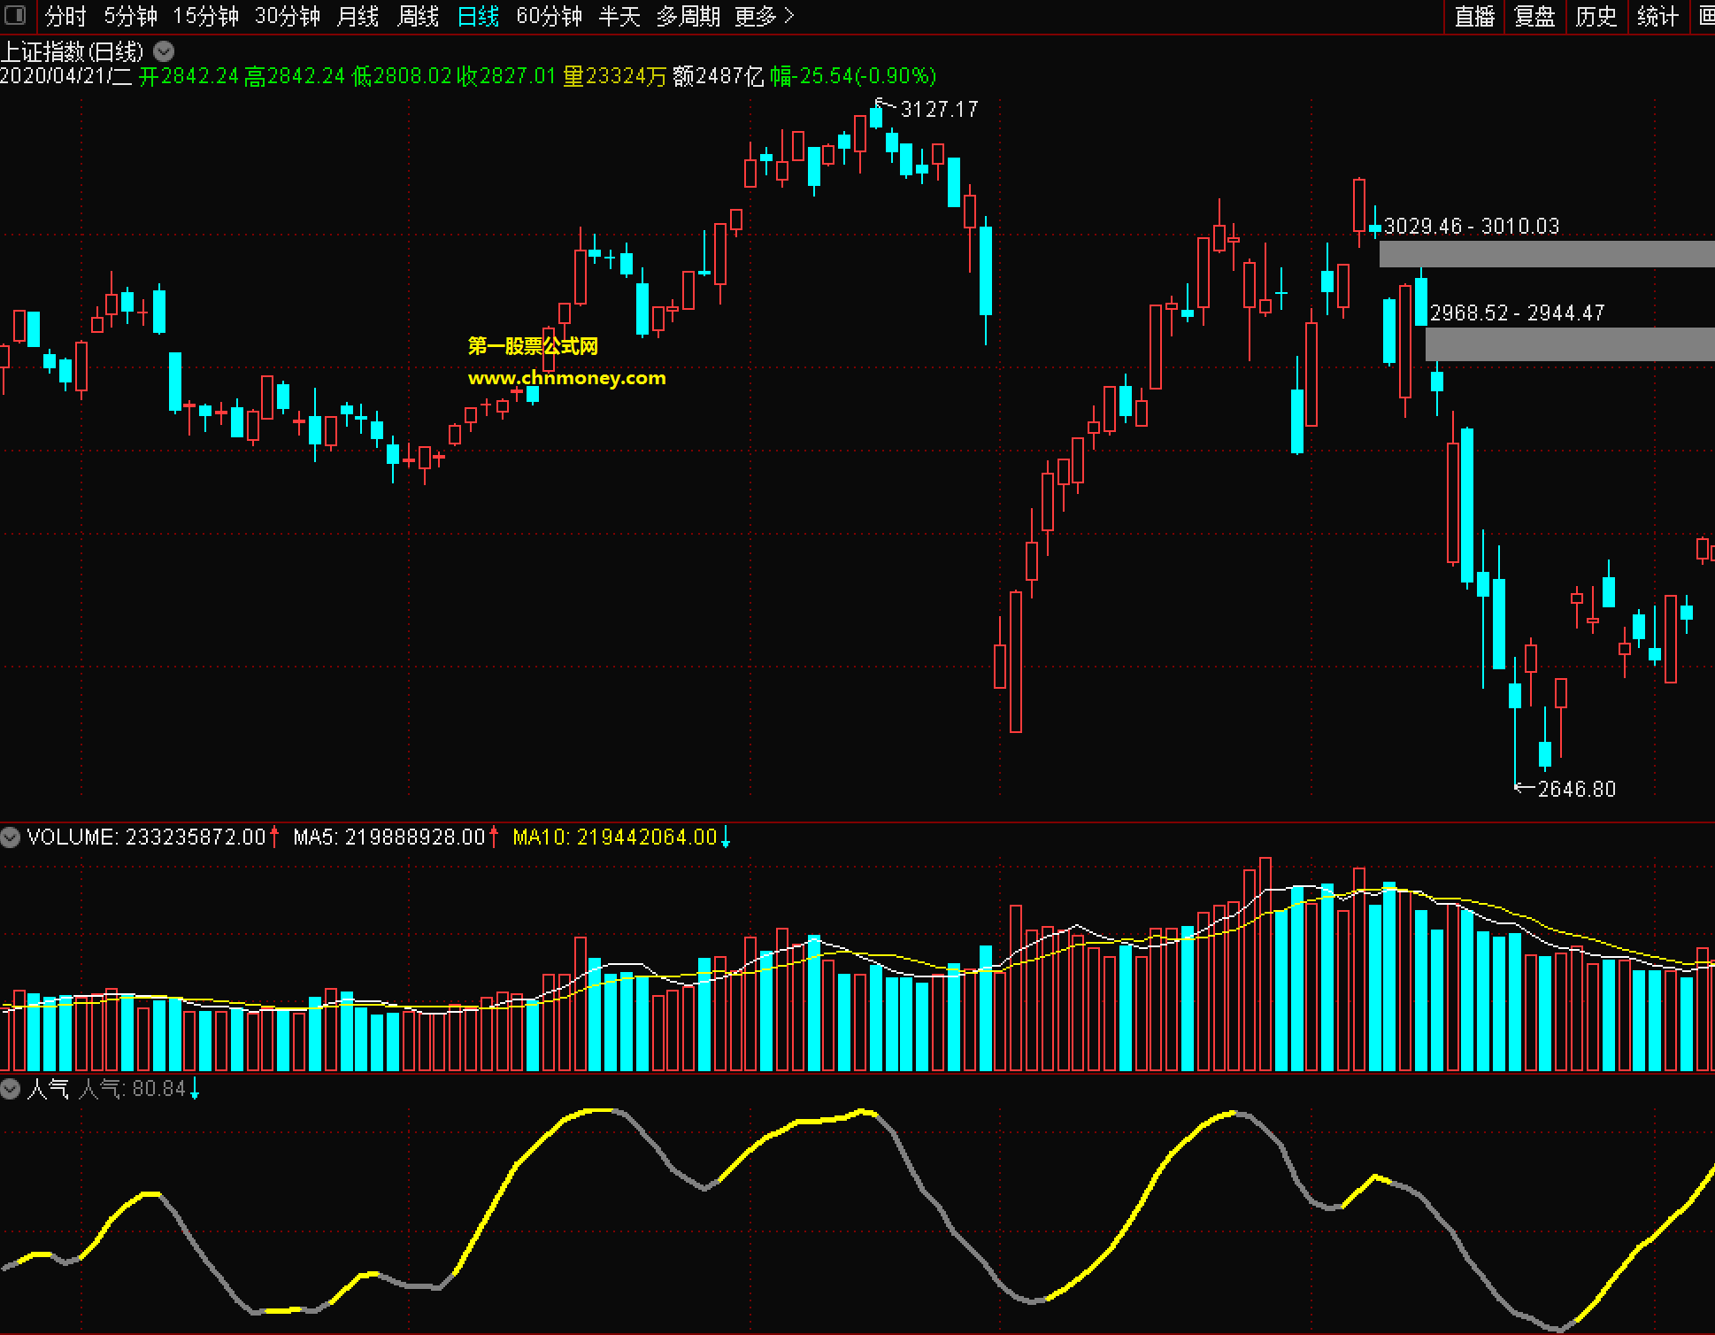The image size is (1715, 1335).
Task: Expand the 人气 indicator dropdown arrow
Action: pyautogui.click(x=11, y=1089)
